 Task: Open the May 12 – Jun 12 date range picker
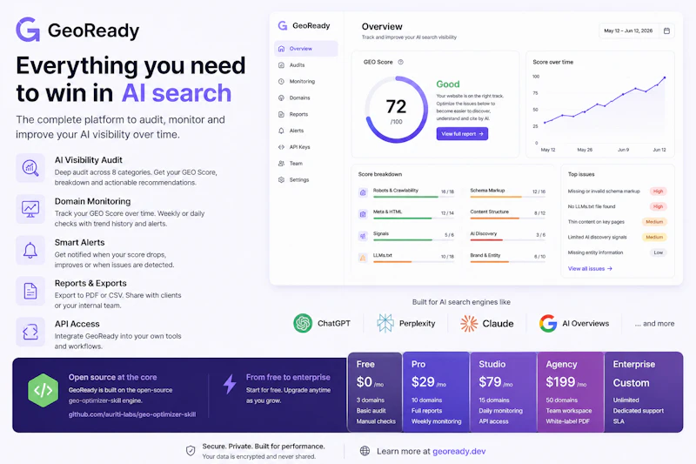pyautogui.click(x=637, y=30)
